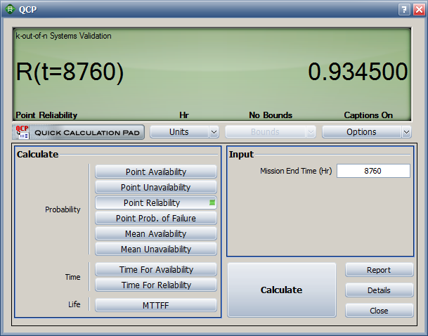Screen dimensions: 428x336
Task: Choose Time For Availability option
Action: click(x=156, y=269)
